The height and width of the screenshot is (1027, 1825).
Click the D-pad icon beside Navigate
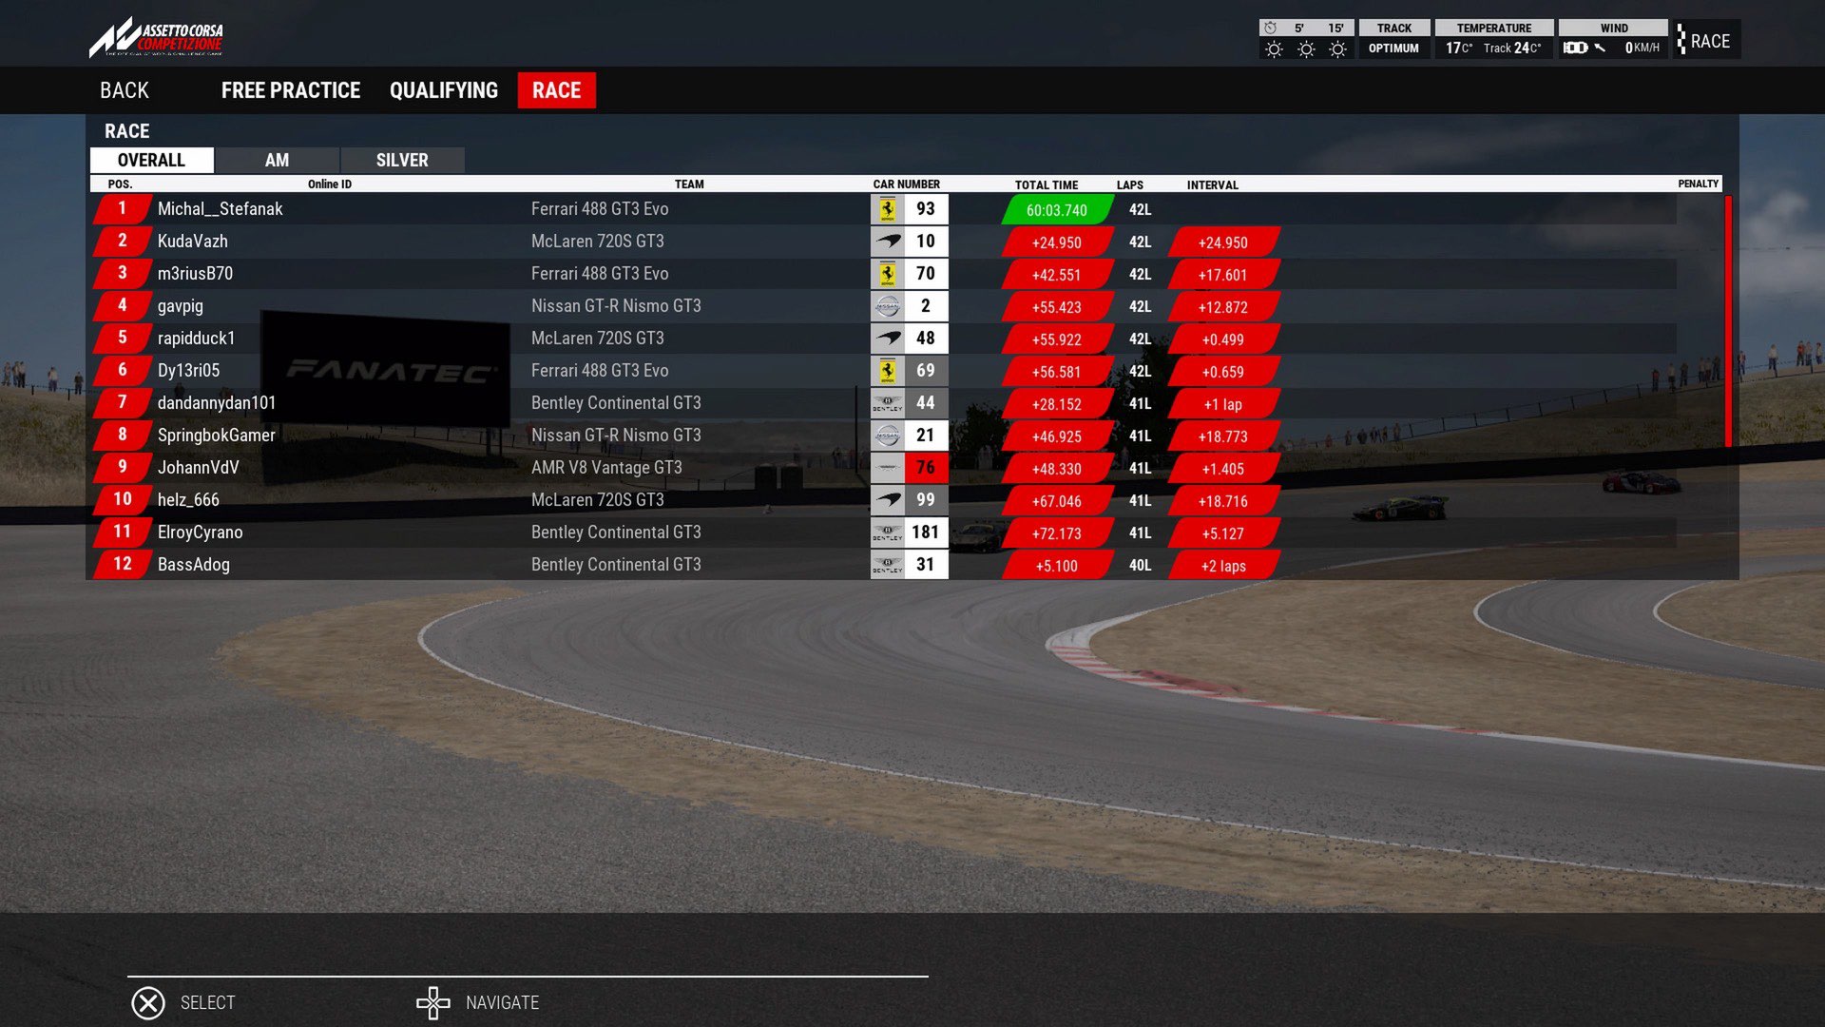(x=433, y=1003)
